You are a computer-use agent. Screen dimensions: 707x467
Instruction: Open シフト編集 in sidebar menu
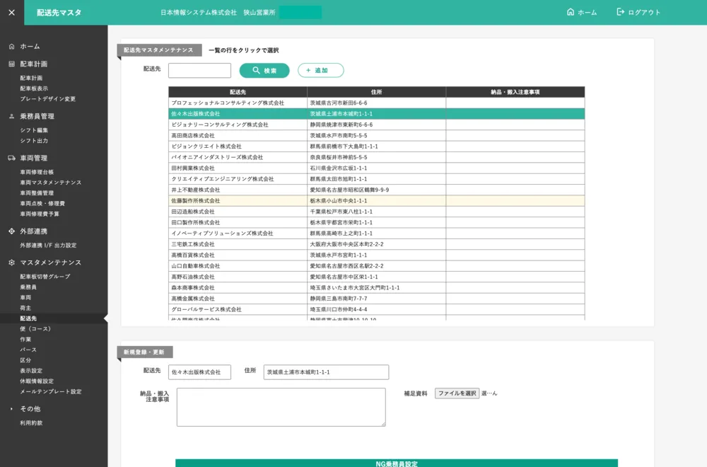click(34, 130)
